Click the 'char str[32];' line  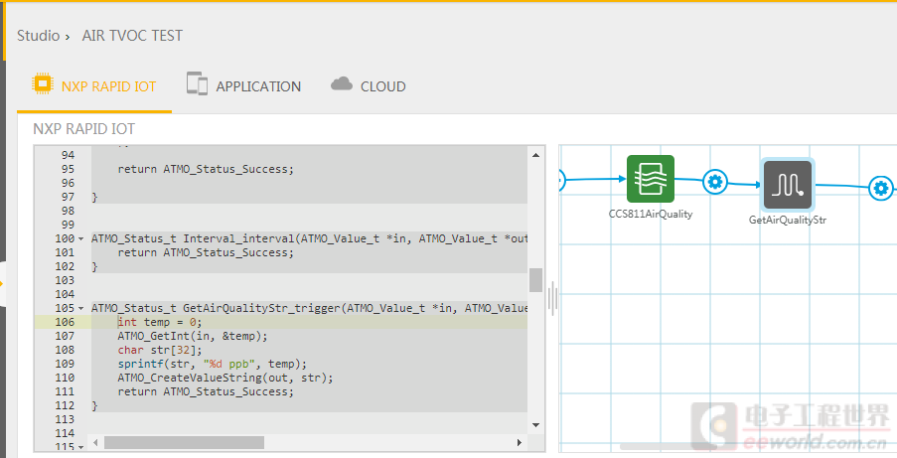pos(160,350)
